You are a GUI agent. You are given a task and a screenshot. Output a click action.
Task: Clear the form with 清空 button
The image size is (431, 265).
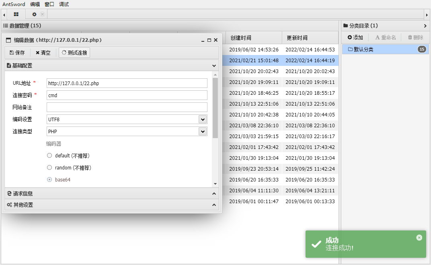coord(43,53)
